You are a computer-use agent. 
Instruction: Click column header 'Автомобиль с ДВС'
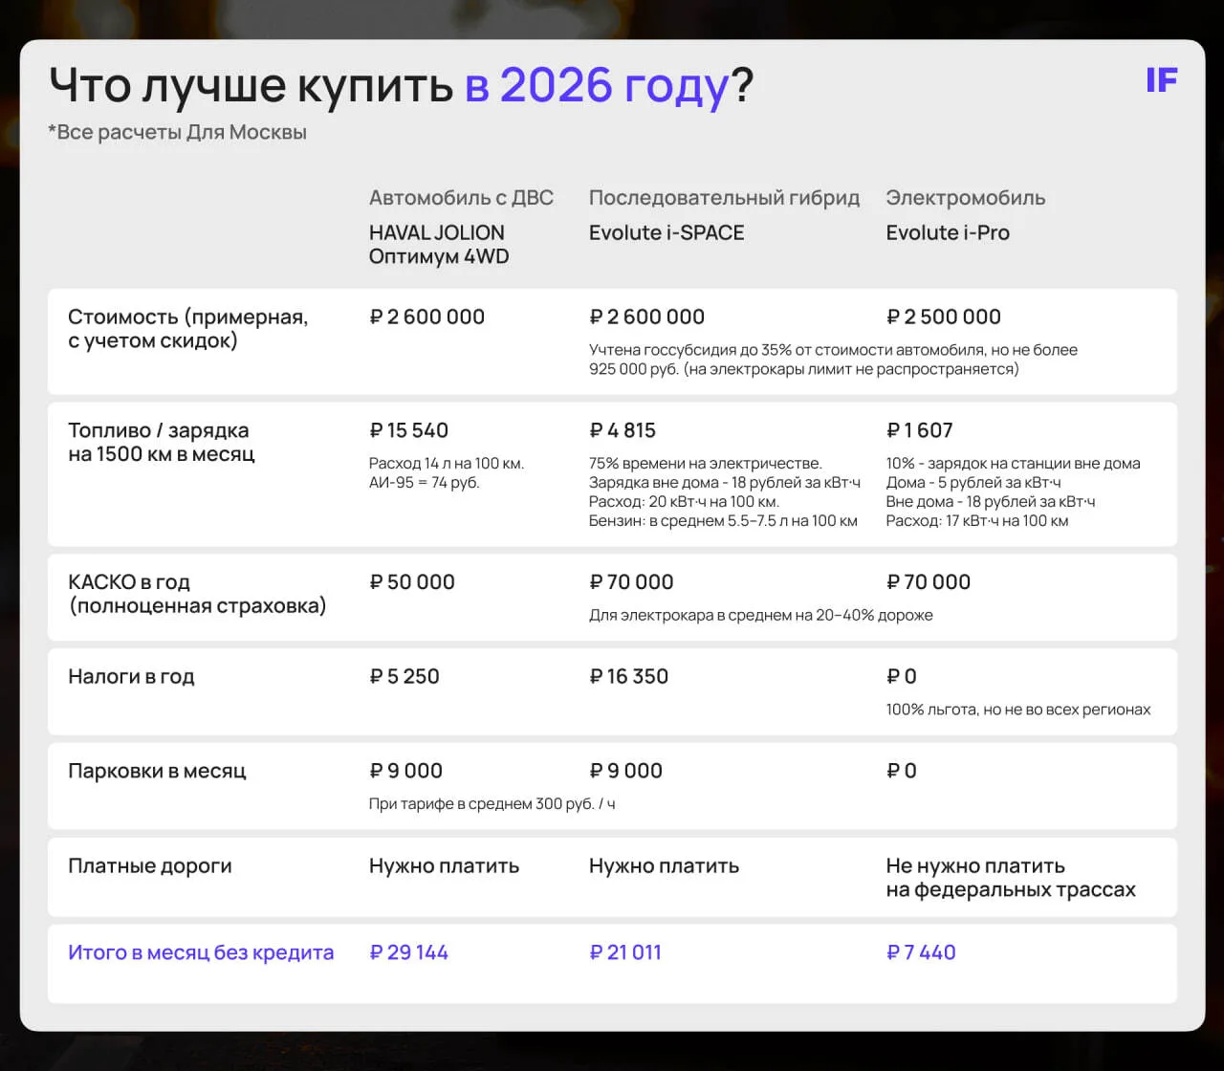(x=462, y=198)
